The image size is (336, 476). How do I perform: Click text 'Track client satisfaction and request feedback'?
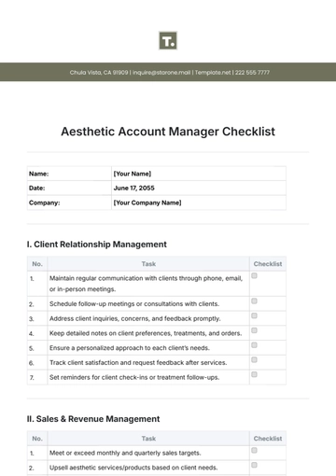click(117, 362)
